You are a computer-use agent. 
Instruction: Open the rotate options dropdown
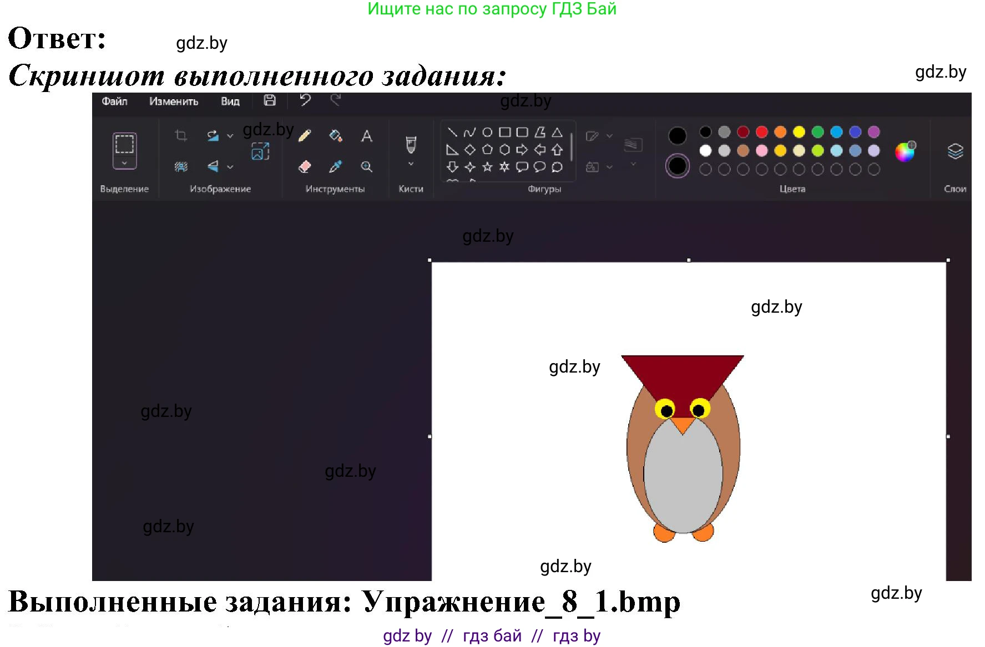[231, 136]
